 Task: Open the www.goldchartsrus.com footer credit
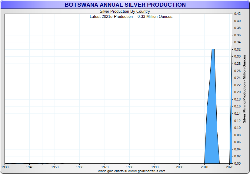coord(132,171)
